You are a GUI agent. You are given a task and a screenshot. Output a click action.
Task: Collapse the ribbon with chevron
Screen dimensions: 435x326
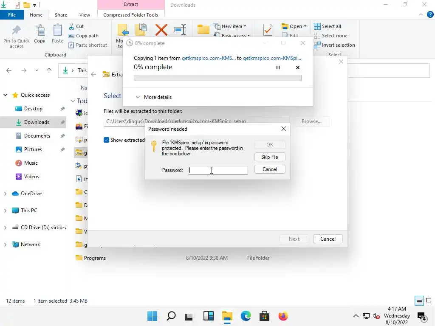[421, 15]
